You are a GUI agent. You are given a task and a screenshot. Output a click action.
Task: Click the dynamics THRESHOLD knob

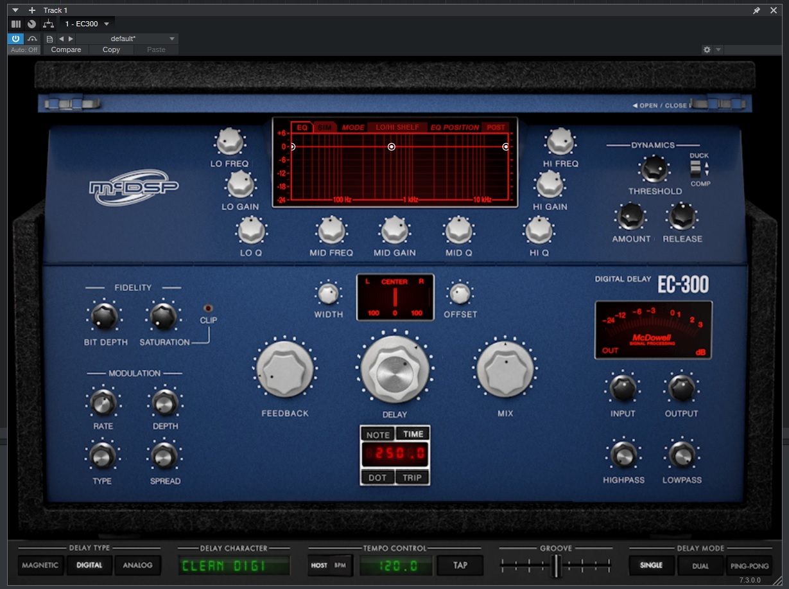[x=655, y=170]
